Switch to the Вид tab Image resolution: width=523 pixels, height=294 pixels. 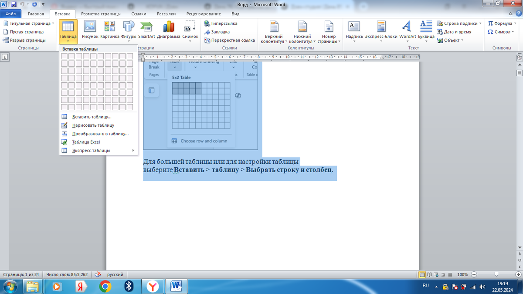[x=235, y=14]
